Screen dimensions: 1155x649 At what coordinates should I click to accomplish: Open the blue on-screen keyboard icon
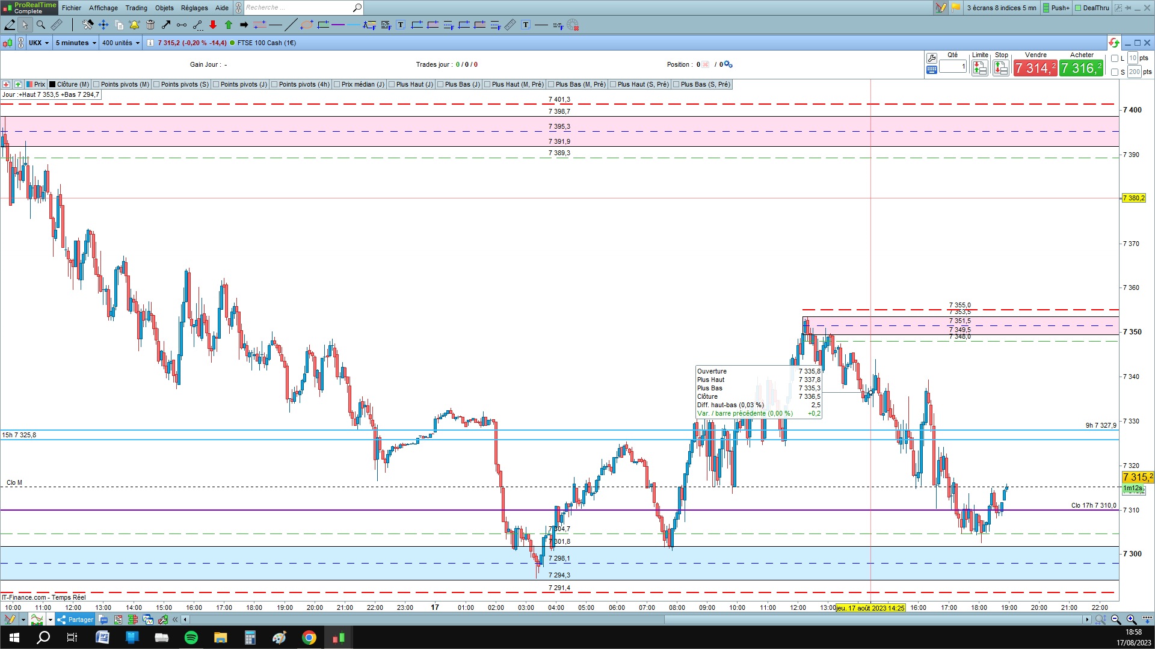(x=932, y=70)
